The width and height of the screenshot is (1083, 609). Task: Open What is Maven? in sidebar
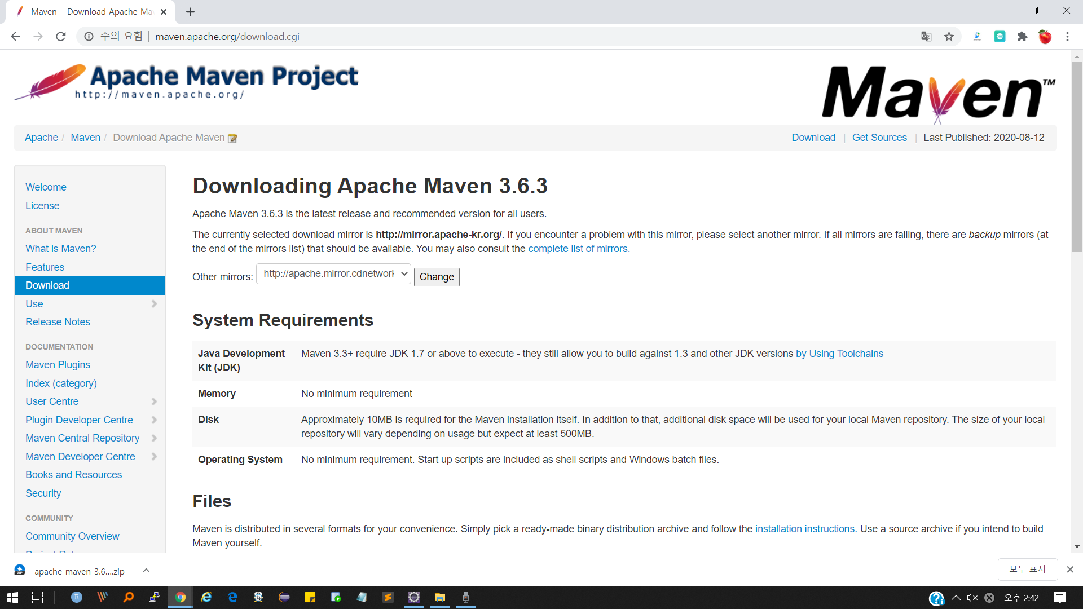click(x=61, y=249)
